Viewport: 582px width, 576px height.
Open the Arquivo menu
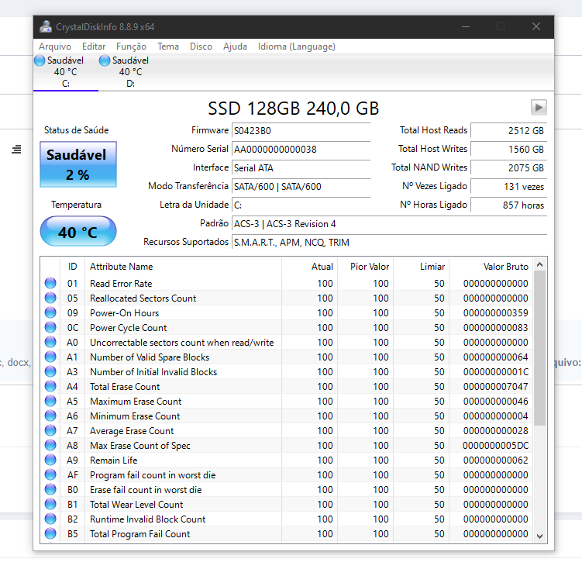coord(55,47)
